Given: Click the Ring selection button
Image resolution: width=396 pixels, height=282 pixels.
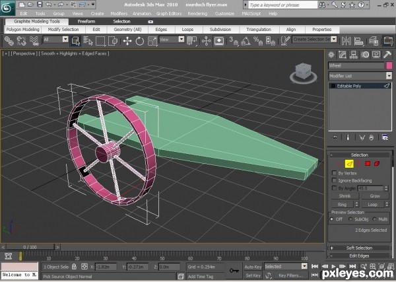Looking at the screenshot, I should tap(342, 205).
